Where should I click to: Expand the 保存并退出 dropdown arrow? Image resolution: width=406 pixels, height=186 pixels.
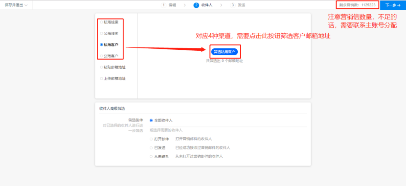click(x=26, y=5)
